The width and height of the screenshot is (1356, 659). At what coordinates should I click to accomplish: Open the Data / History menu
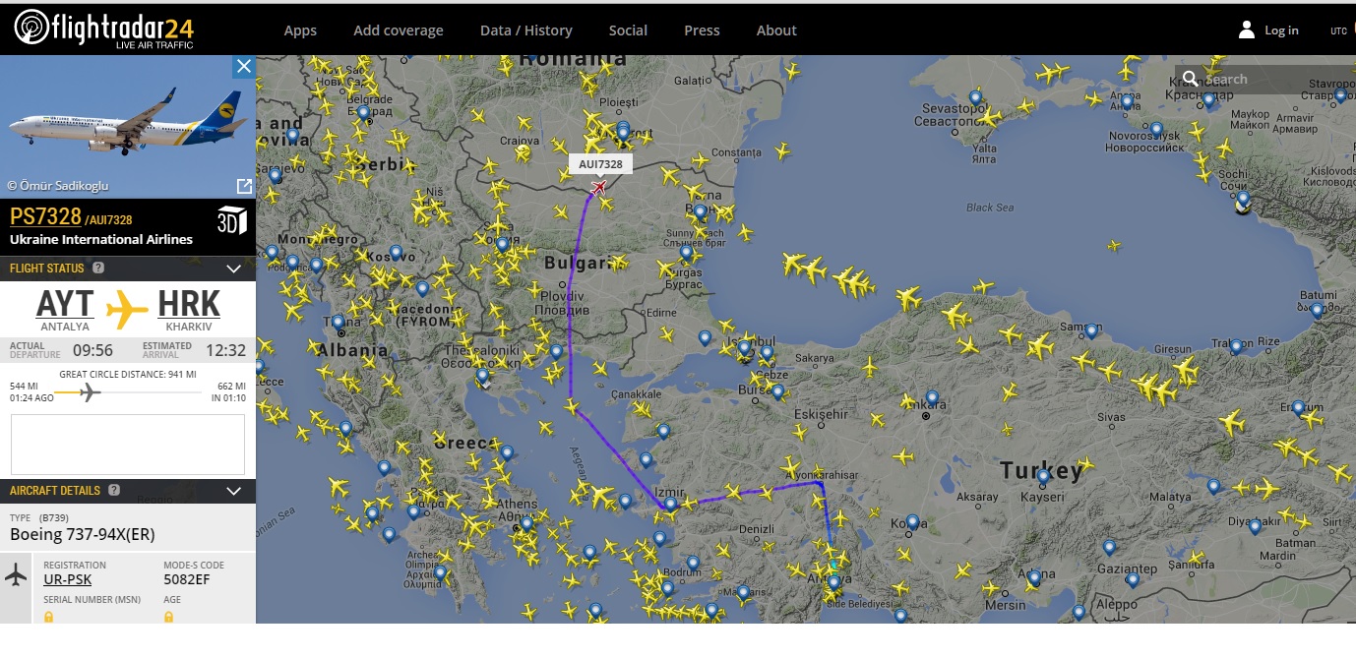click(525, 30)
